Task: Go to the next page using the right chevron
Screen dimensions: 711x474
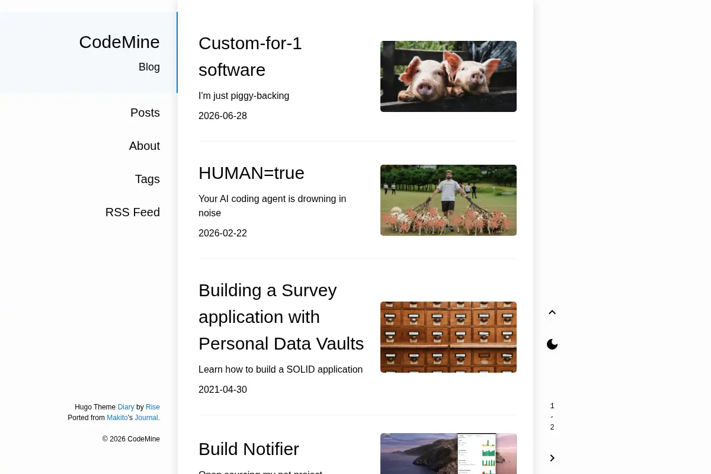Action: tap(552, 458)
